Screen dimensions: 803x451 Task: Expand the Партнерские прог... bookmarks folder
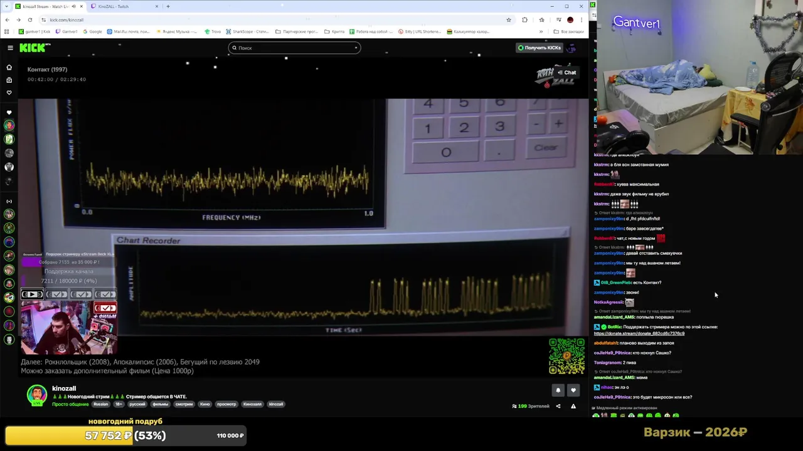coord(296,31)
